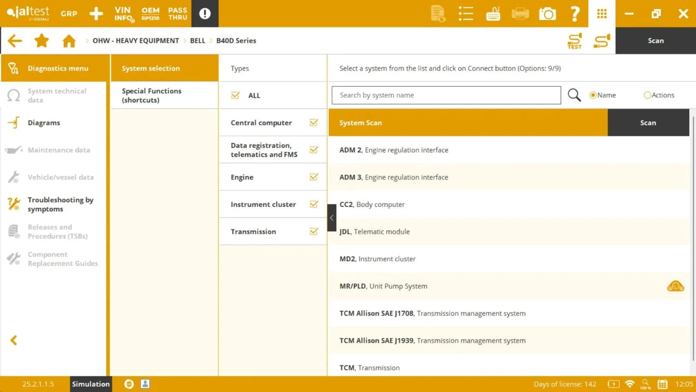Viewport: 696px width, 392px height.
Task: Select CC2, Body computer
Action: pyautogui.click(x=509, y=204)
